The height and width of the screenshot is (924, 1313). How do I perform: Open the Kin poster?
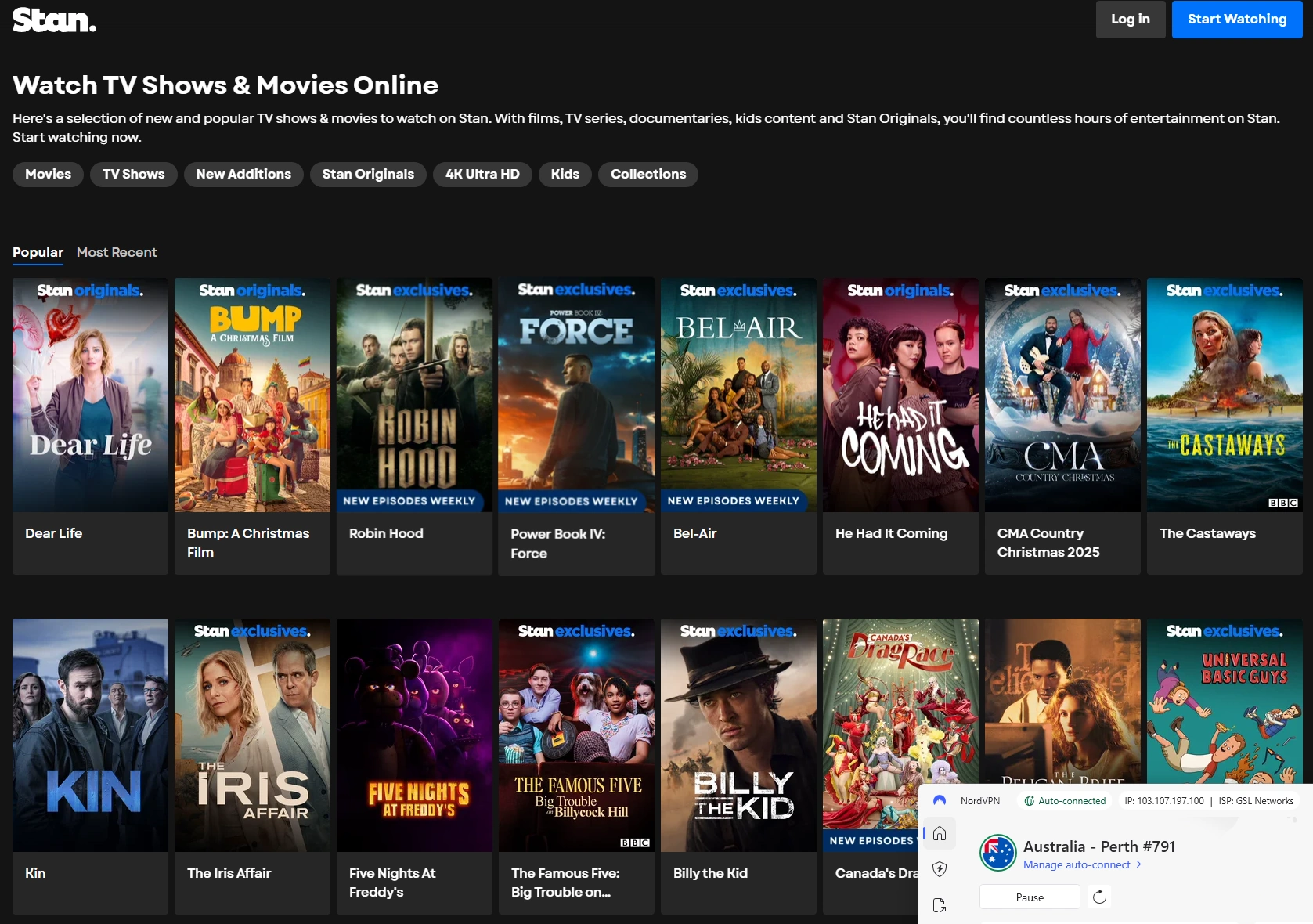click(90, 735)
